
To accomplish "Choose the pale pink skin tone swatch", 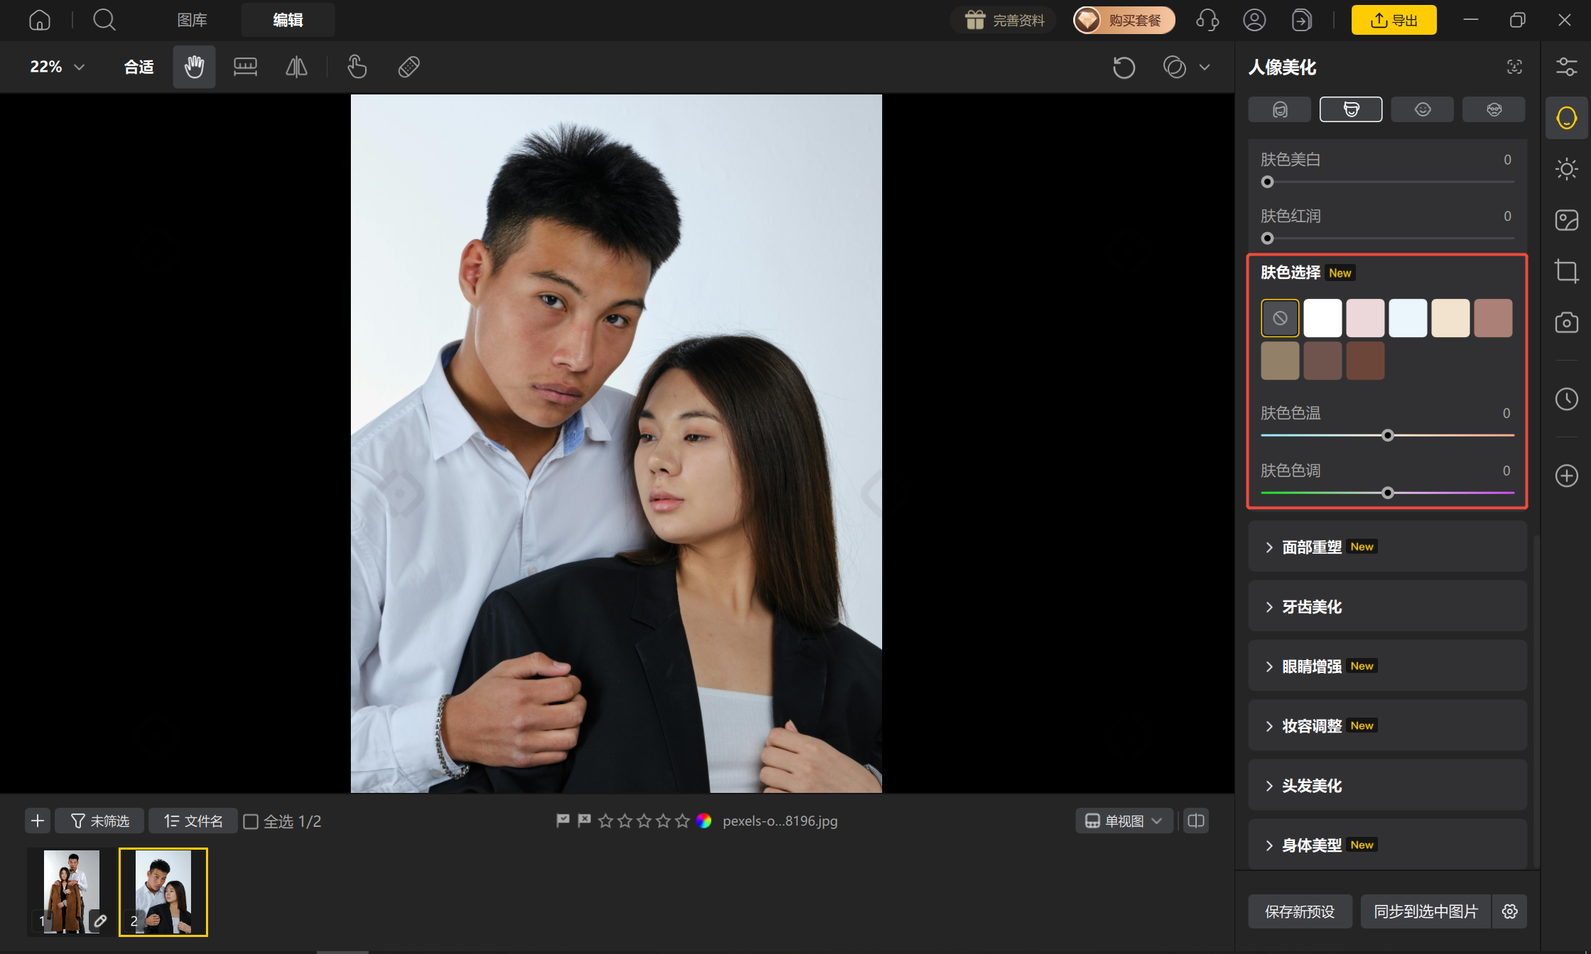I will coord(1365,318).
